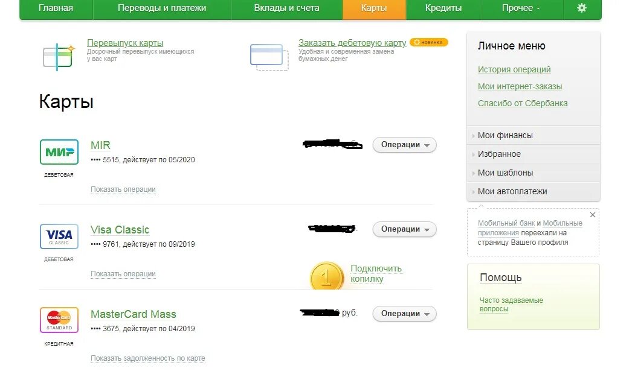Click the gold coin kopilka icon
The height and width of the screenshot is (371, 632).
(x=327, y=276)
